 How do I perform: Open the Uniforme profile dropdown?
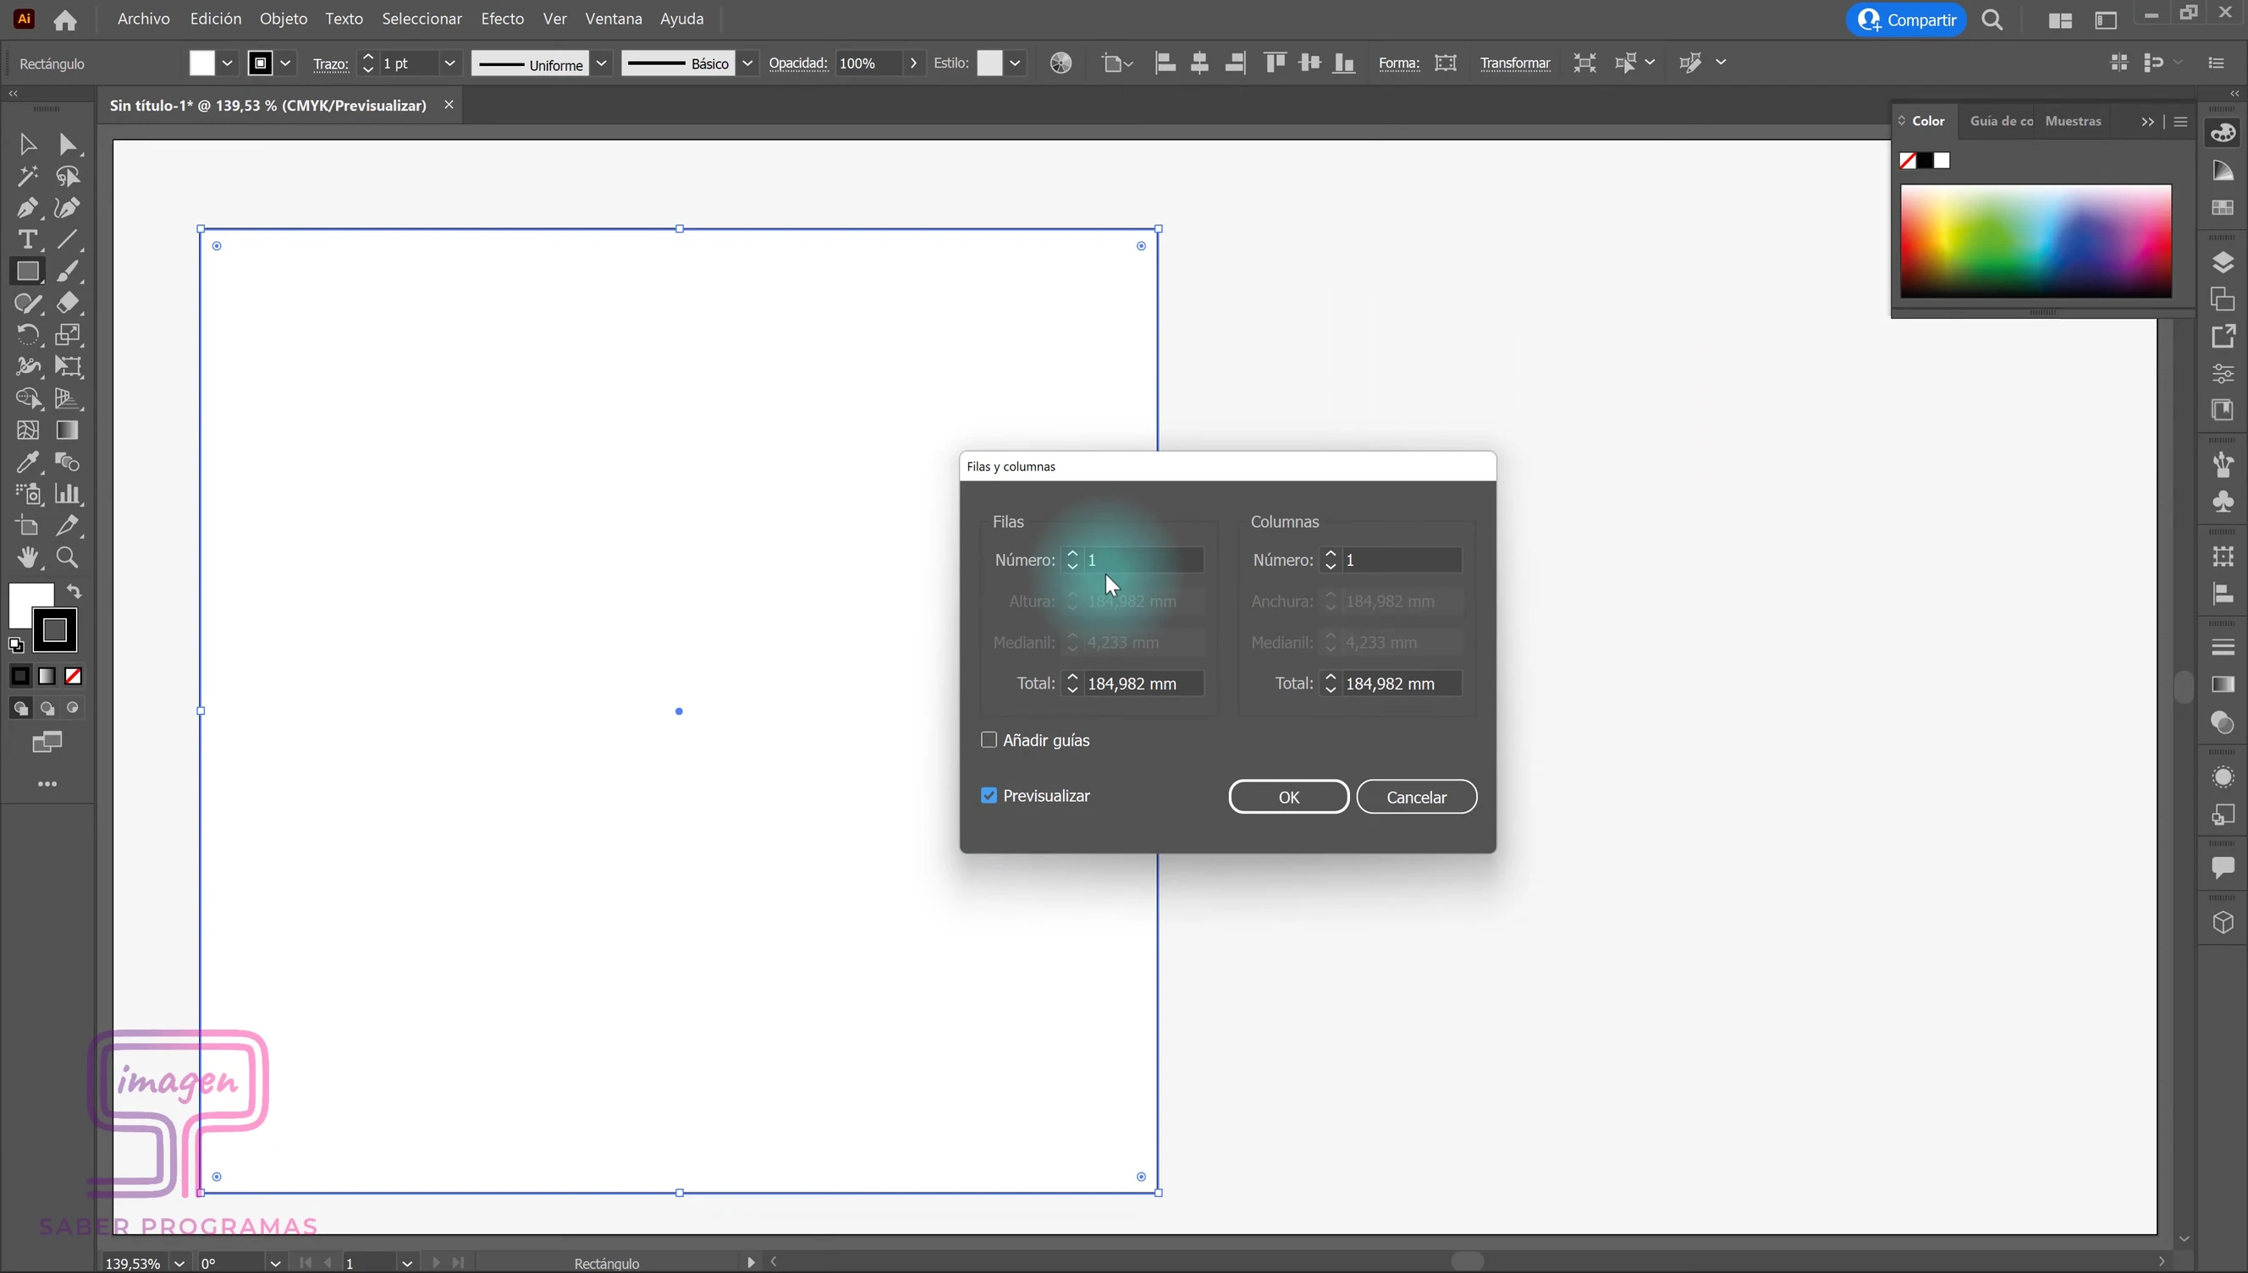(x=601, y=63)
